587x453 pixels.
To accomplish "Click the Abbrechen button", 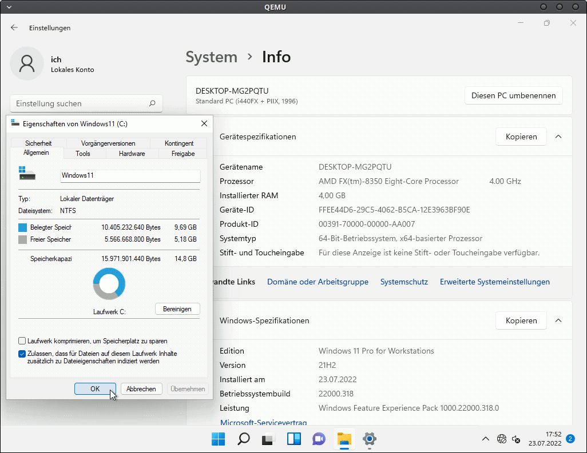I will click(141, 388).
